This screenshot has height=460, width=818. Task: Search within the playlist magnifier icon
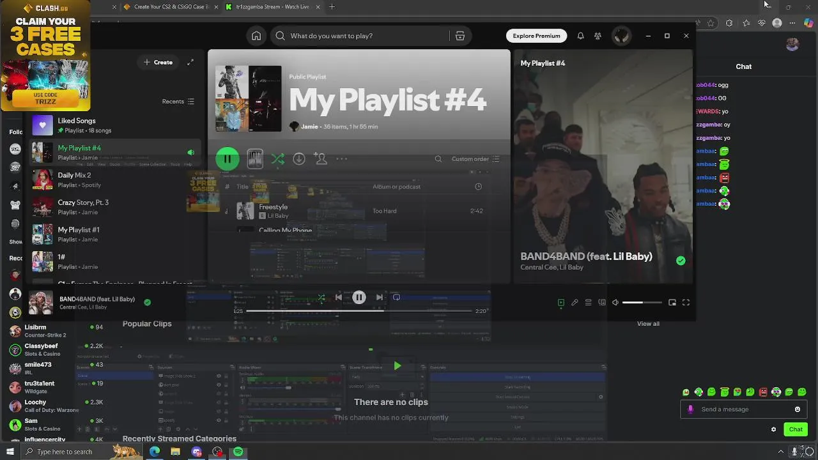[x=438, y=159]
